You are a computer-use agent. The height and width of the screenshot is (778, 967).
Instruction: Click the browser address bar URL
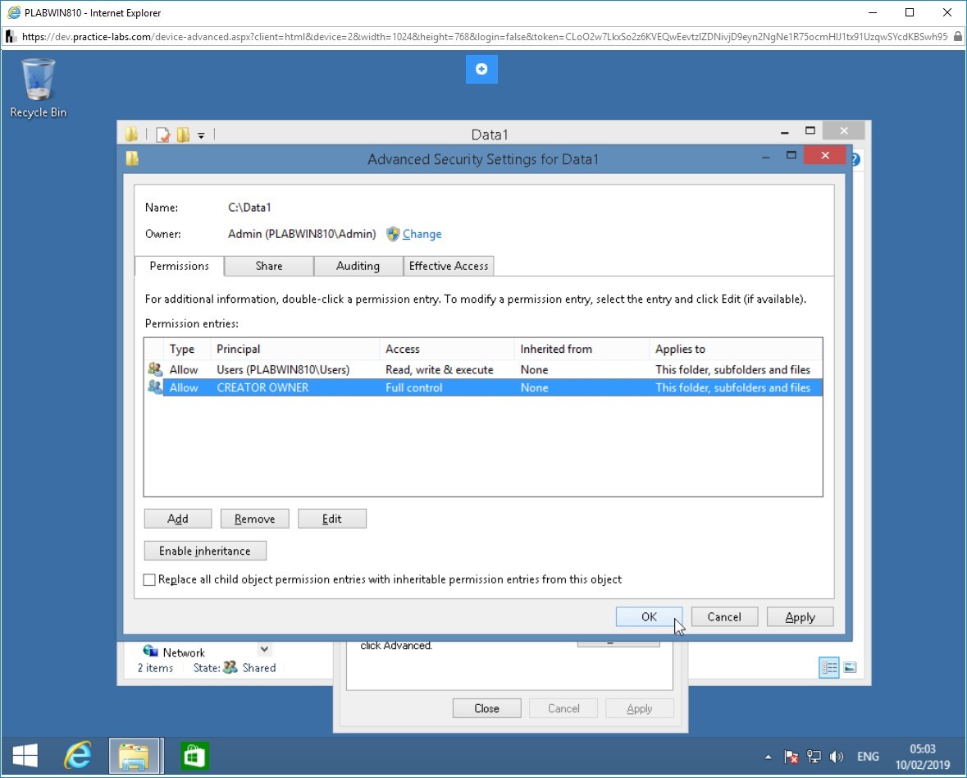pyautogui.click(x=484, y=37)
